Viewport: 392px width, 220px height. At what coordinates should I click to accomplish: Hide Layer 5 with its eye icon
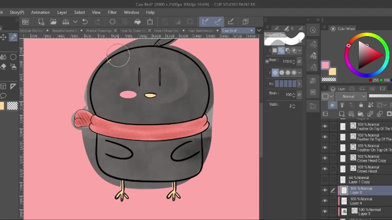325,211
